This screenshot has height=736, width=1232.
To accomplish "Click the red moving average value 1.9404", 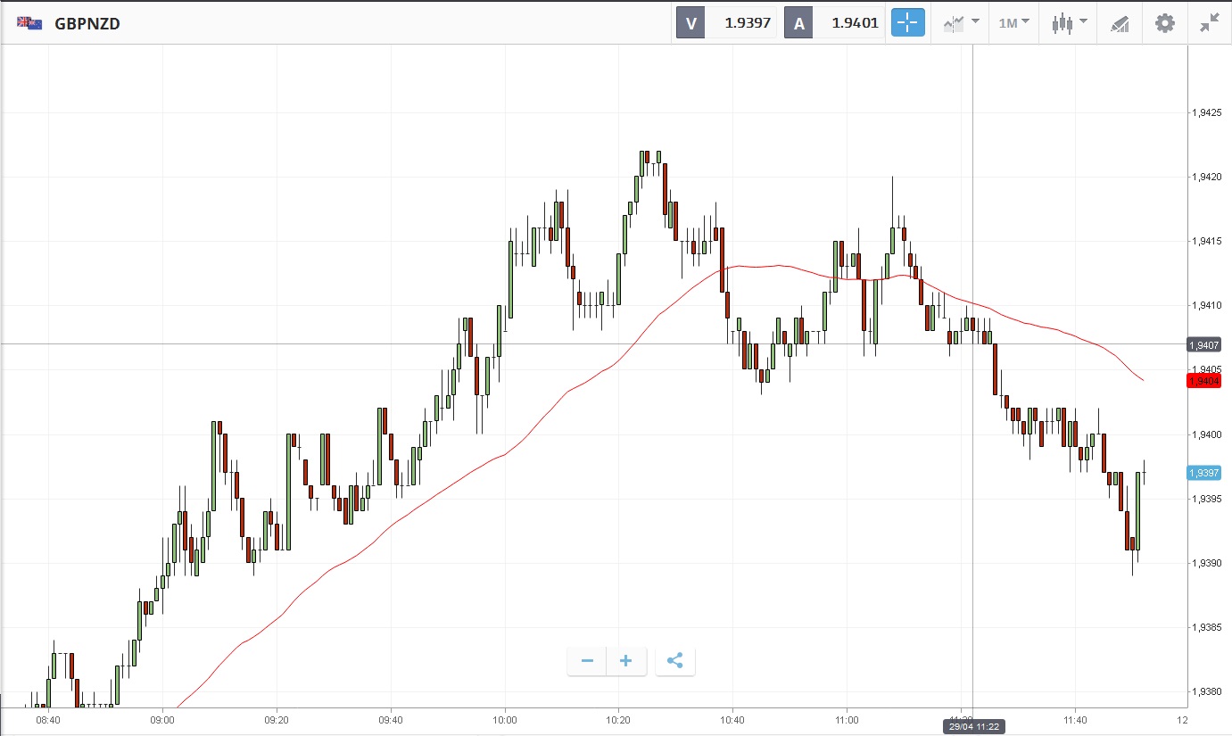I will pyautogui.click(x=1204, y=381).
